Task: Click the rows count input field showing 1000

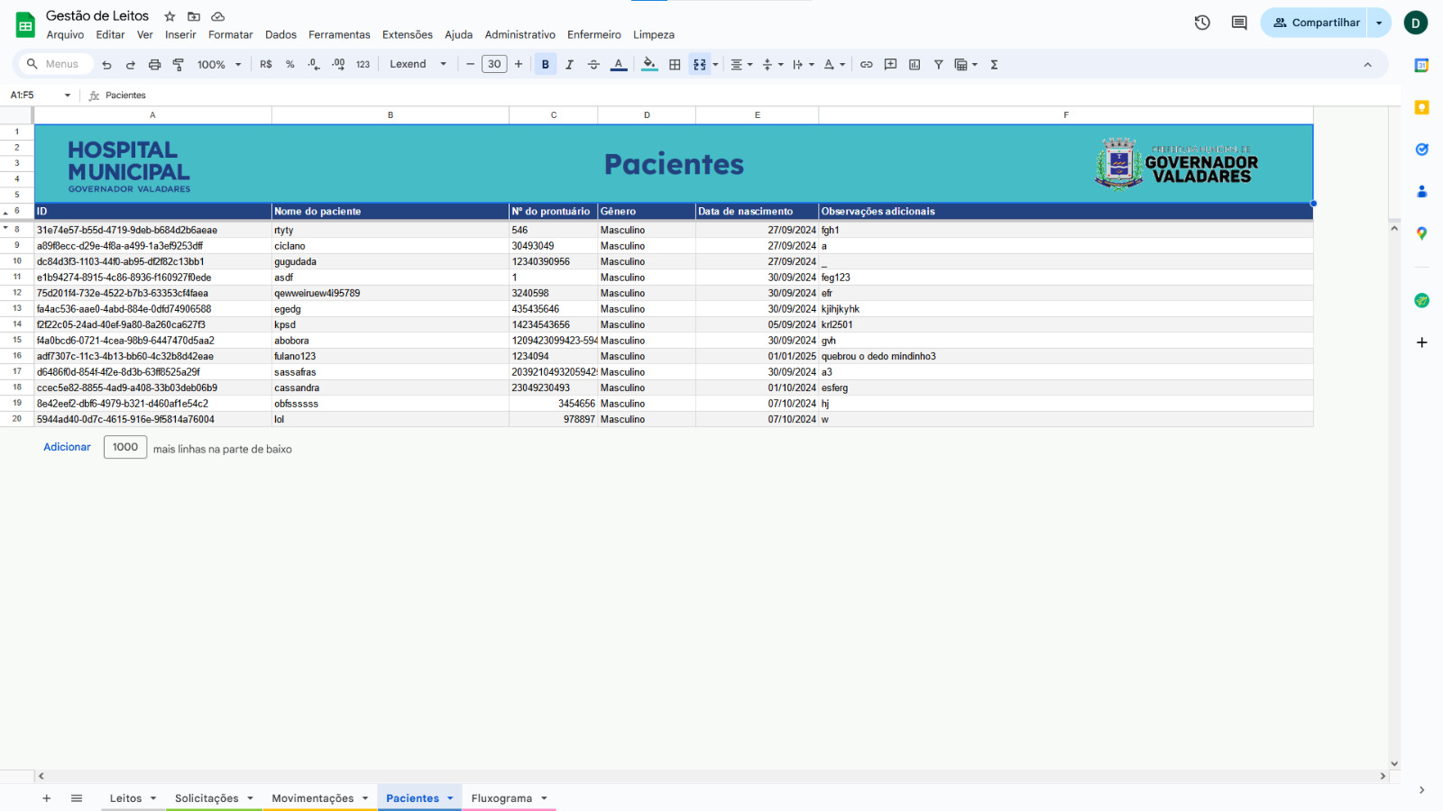Action: point(125,447)
